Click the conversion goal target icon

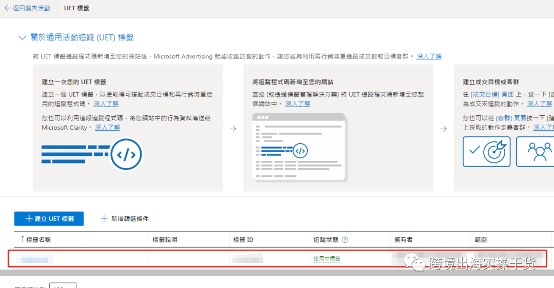(x=486, y=151)
